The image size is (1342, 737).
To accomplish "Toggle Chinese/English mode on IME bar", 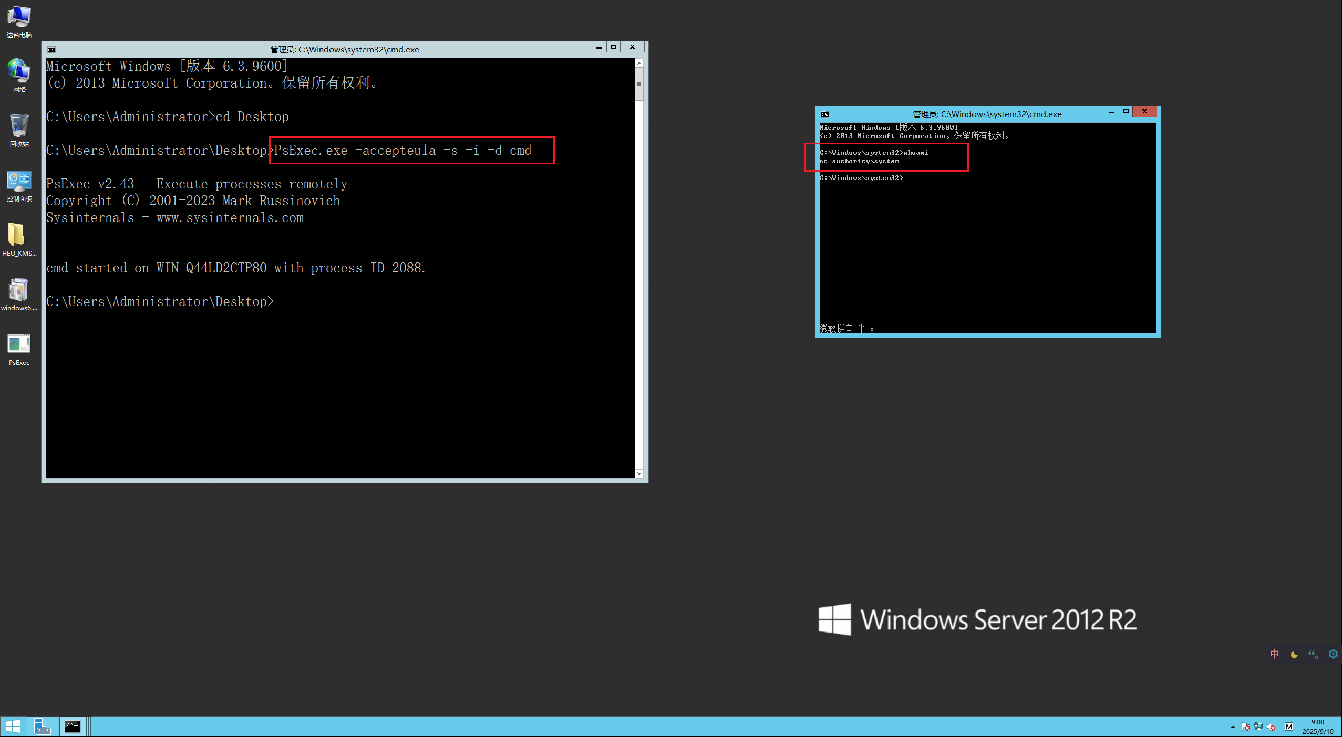I will (x=1274, y=654).
